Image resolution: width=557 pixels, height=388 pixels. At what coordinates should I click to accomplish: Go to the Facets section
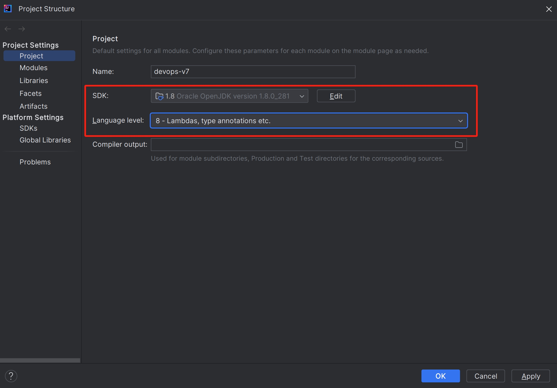click(31, 93)
